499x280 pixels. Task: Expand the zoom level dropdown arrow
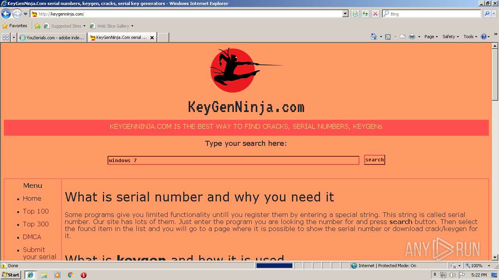(x=489, y=266)
